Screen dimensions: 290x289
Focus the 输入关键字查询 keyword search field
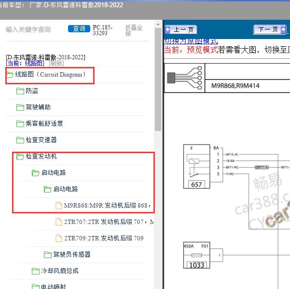point(28,29)
